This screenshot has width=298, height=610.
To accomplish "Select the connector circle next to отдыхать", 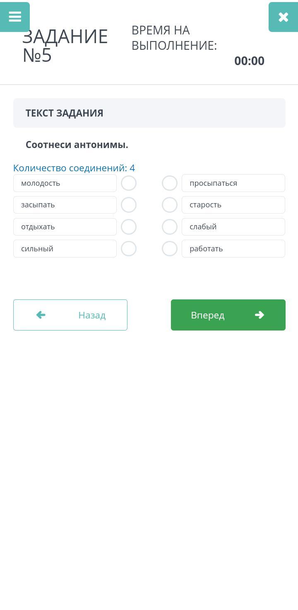I will pyautogui.click(x=129, y=227).
